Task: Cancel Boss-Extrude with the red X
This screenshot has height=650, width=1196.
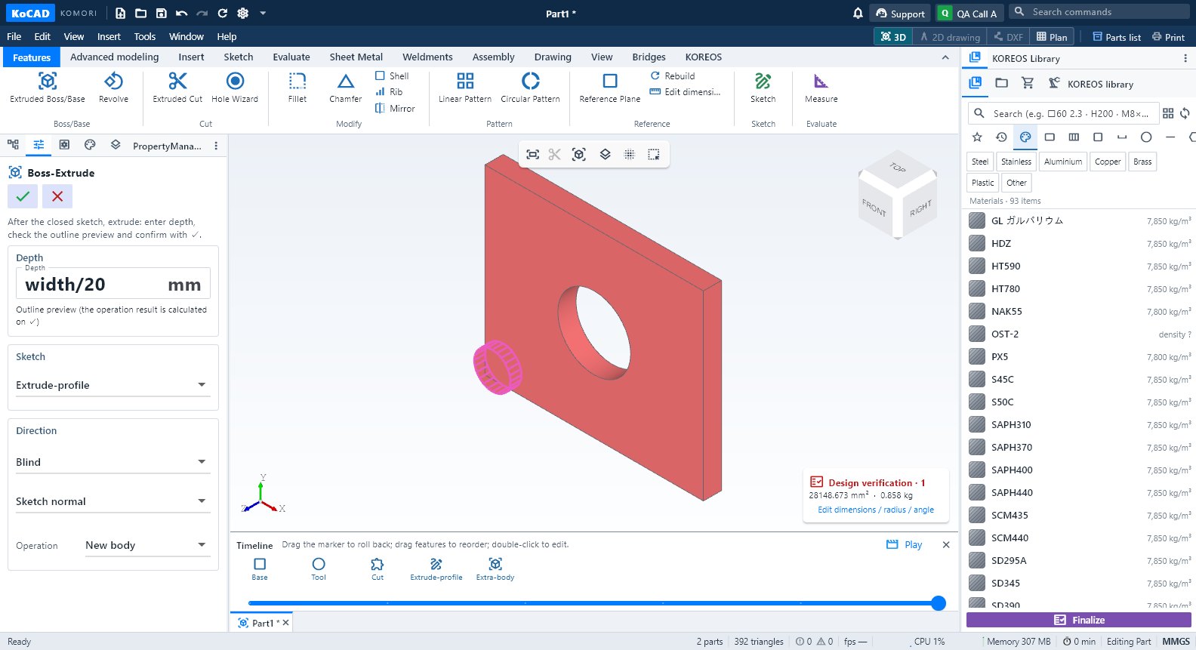Action: pos(57,196)
